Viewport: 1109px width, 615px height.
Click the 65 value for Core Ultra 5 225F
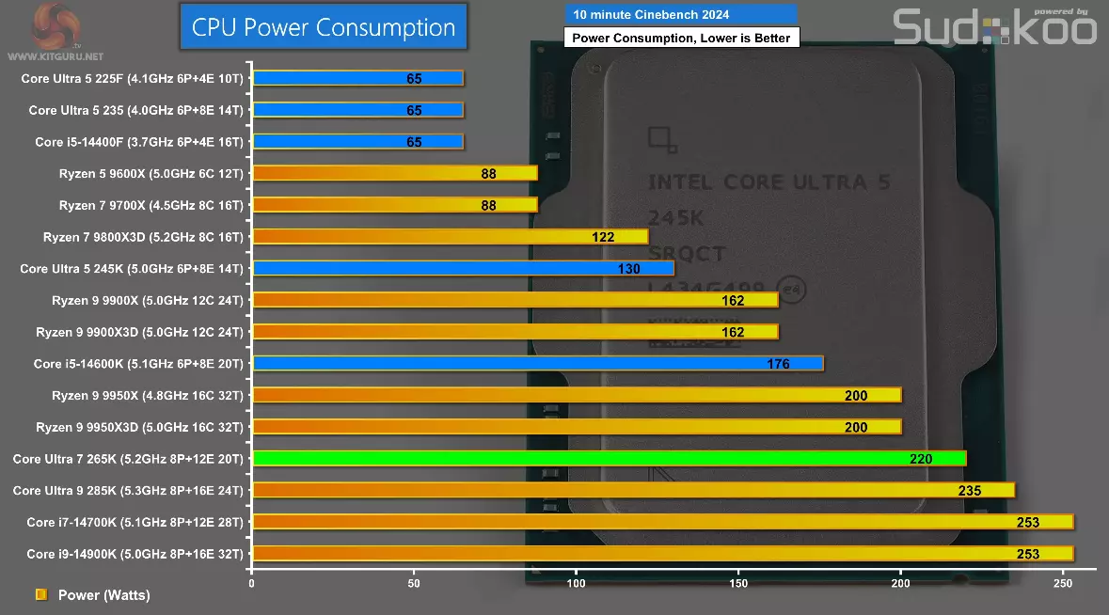[x=414, y=78]
